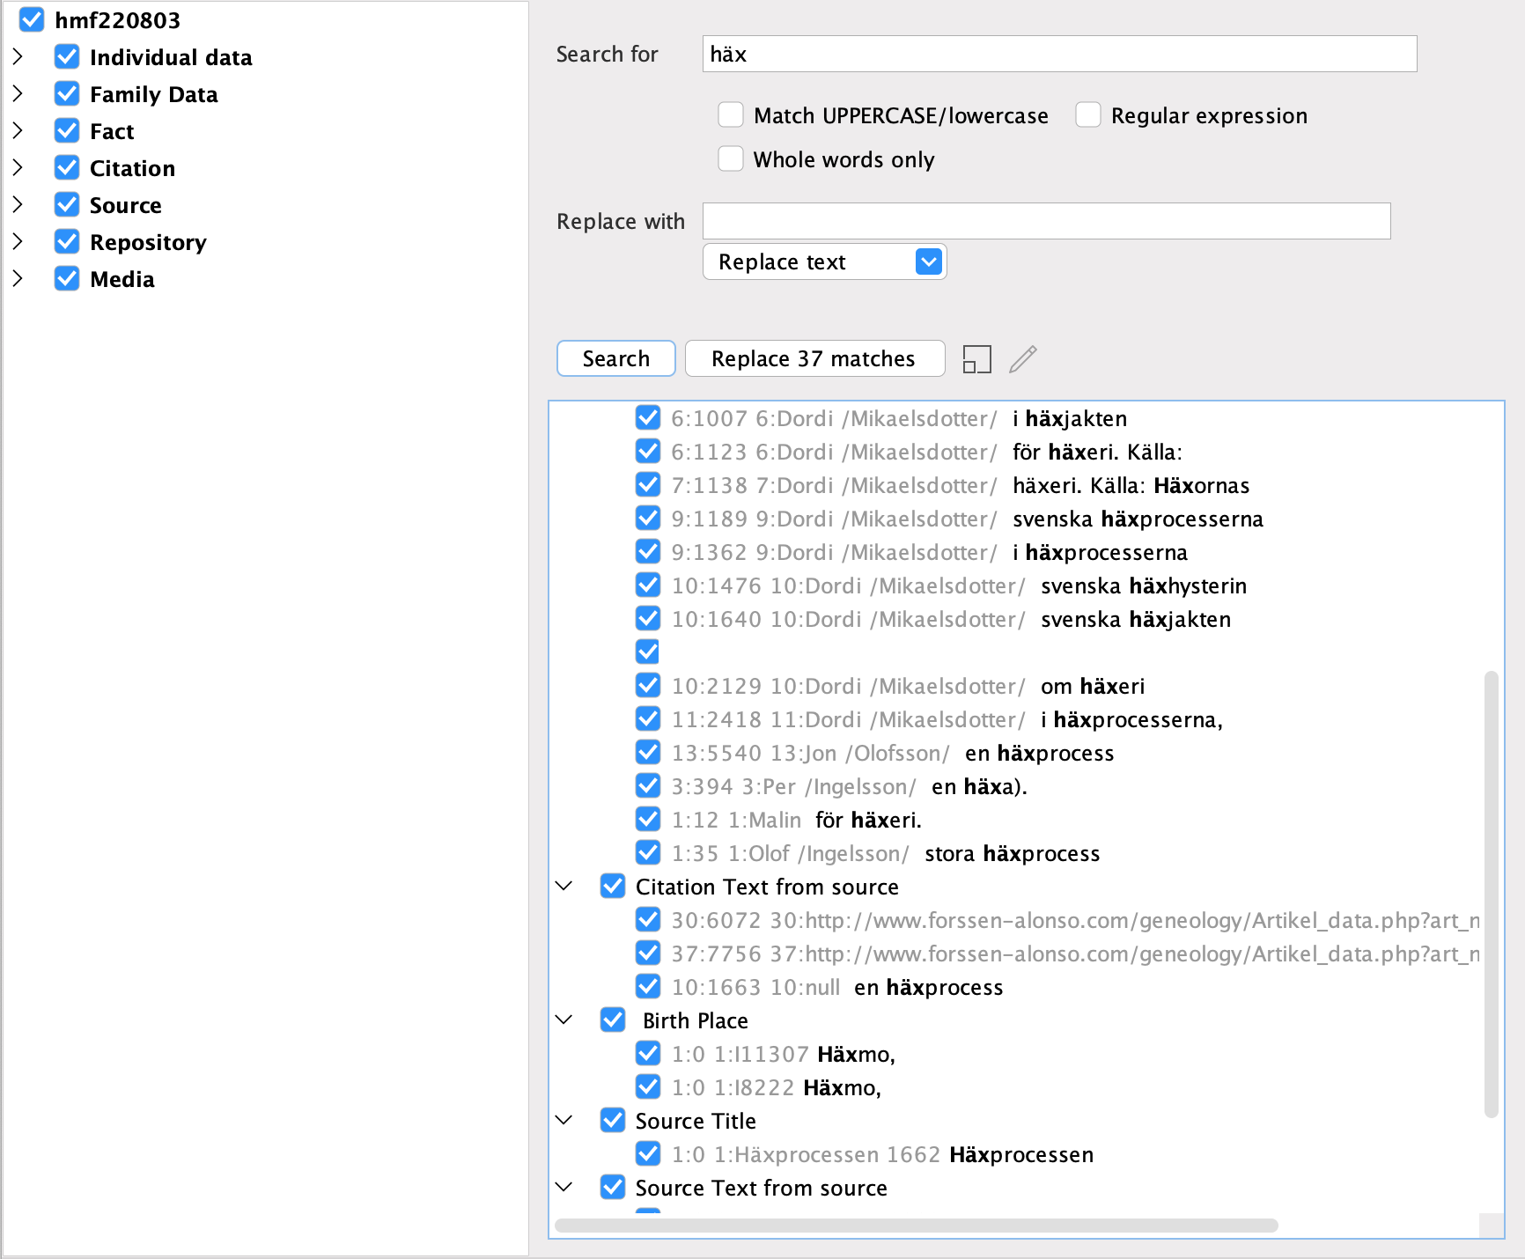Tick the Regular expression checkbox
The width and height of the screenshot is (1525, 1259).
point(1088,115)
